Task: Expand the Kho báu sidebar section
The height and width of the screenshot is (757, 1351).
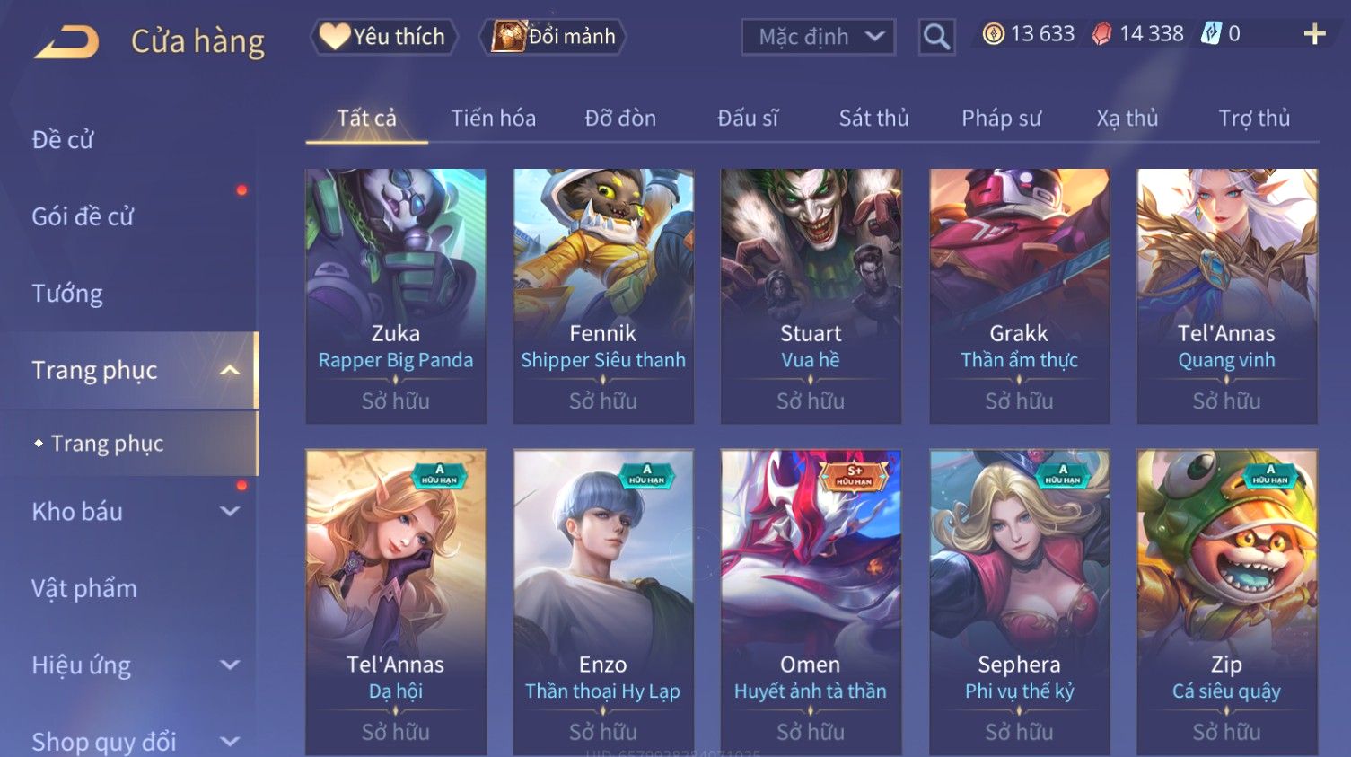Action: (x=230, y=511)
